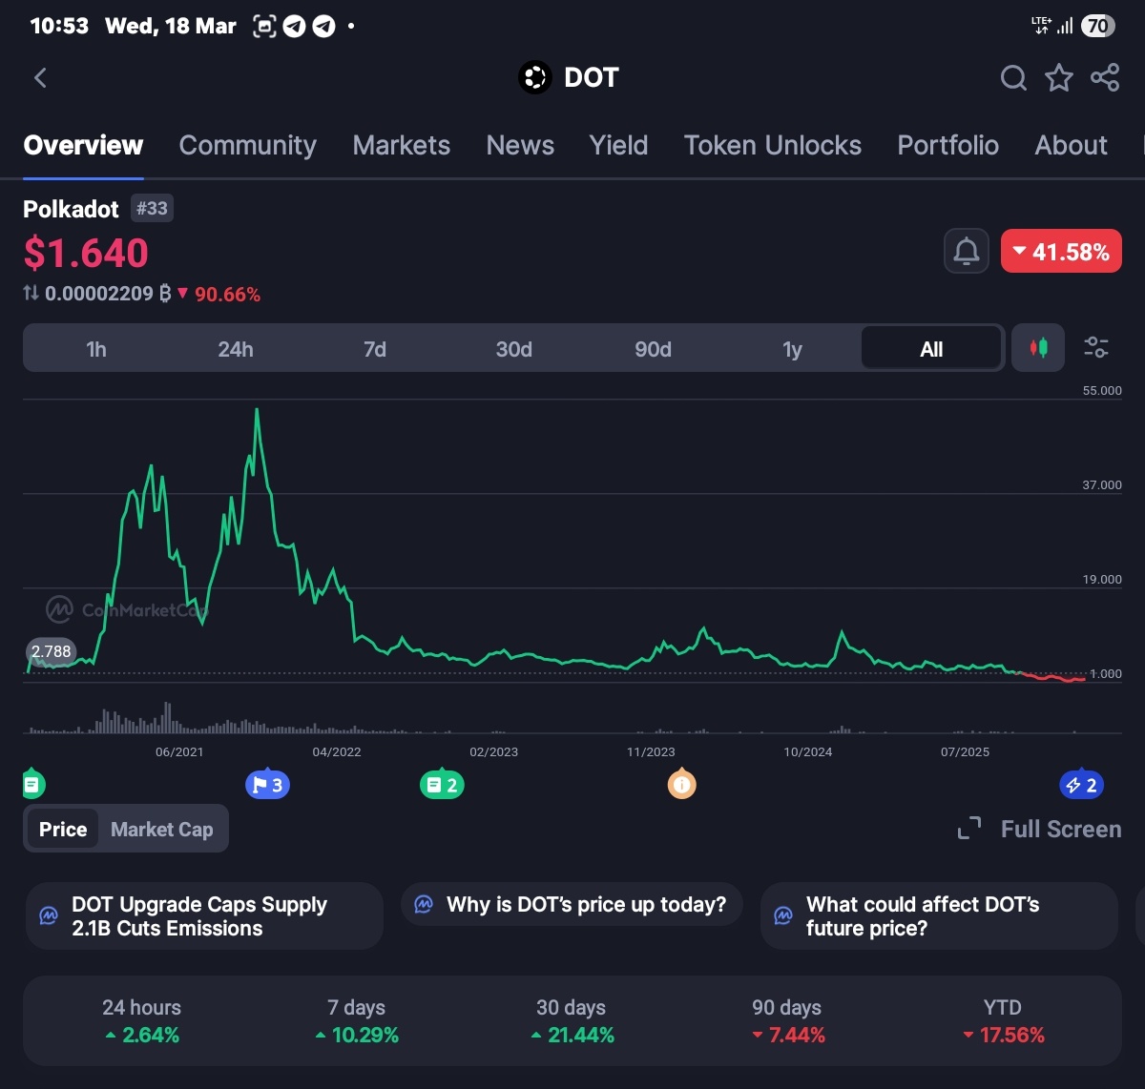The height and width of the screenshot is (1089, 1145).
Task: Tap the #33 rank badge
Action: pos(152,208)
